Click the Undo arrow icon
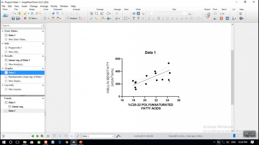Viewport: 259px width, 145px height. coord(45,18)
